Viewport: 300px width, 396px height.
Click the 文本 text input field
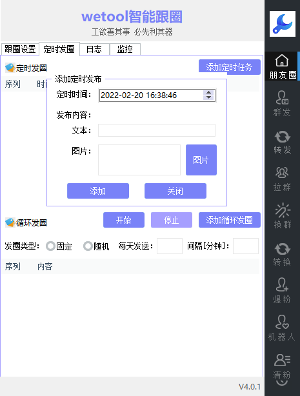coord(157,130)
